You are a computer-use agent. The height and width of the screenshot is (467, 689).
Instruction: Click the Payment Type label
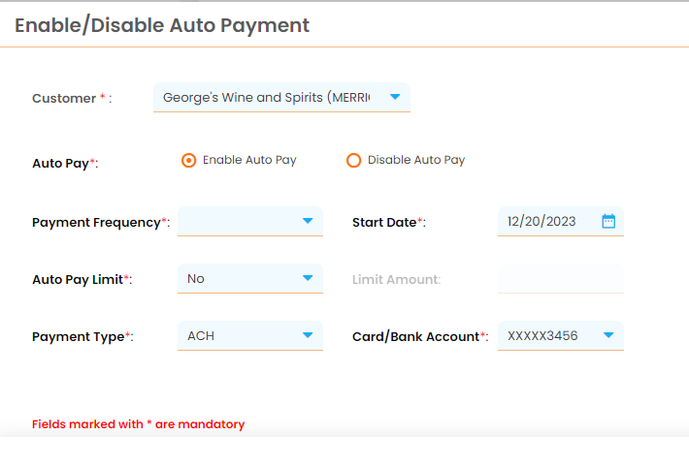82,336
